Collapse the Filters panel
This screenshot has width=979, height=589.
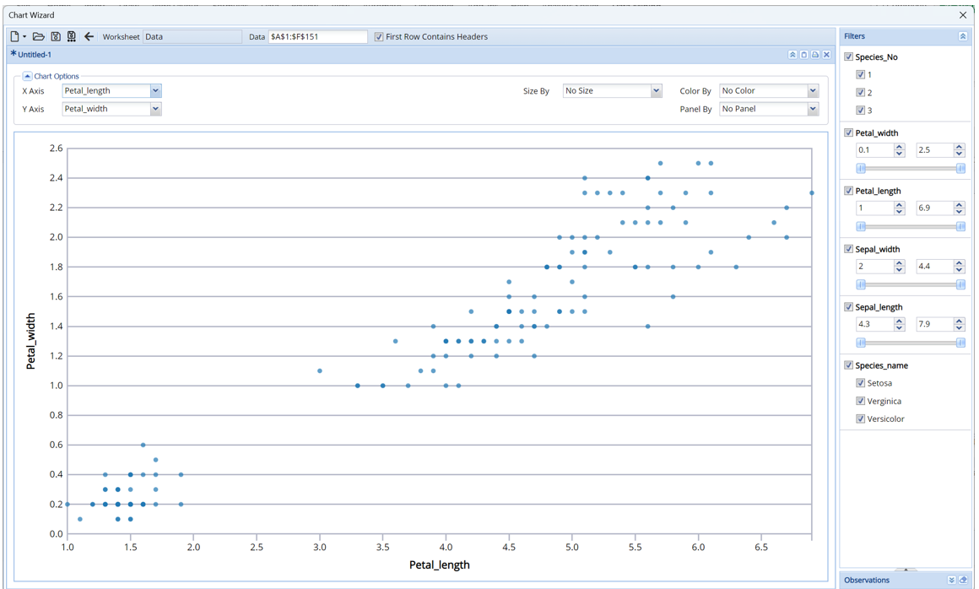point(962,36)
